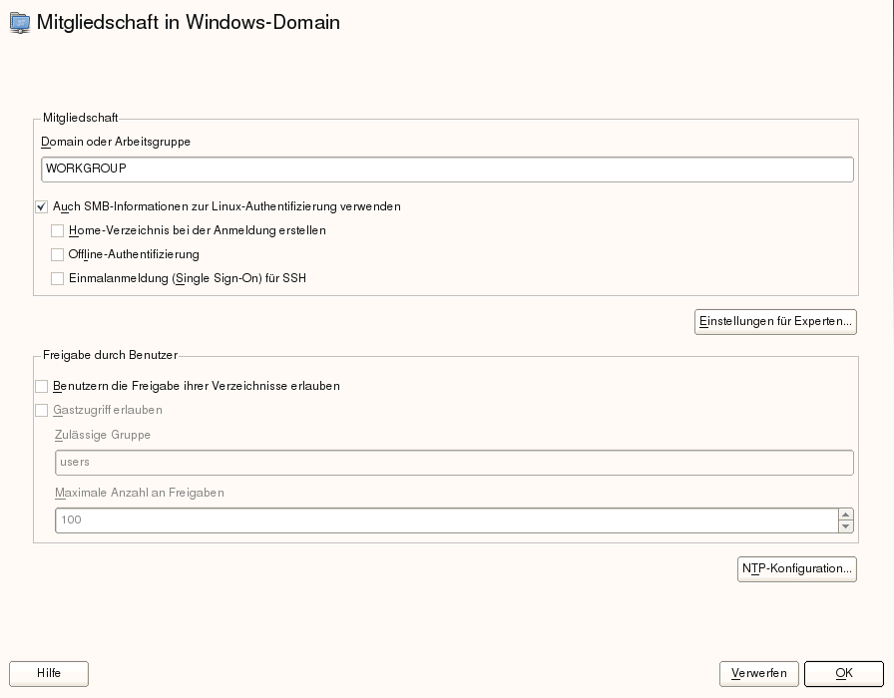
Task: Click the Domain oder Arbeitsgruppe label
Action: 116,142
